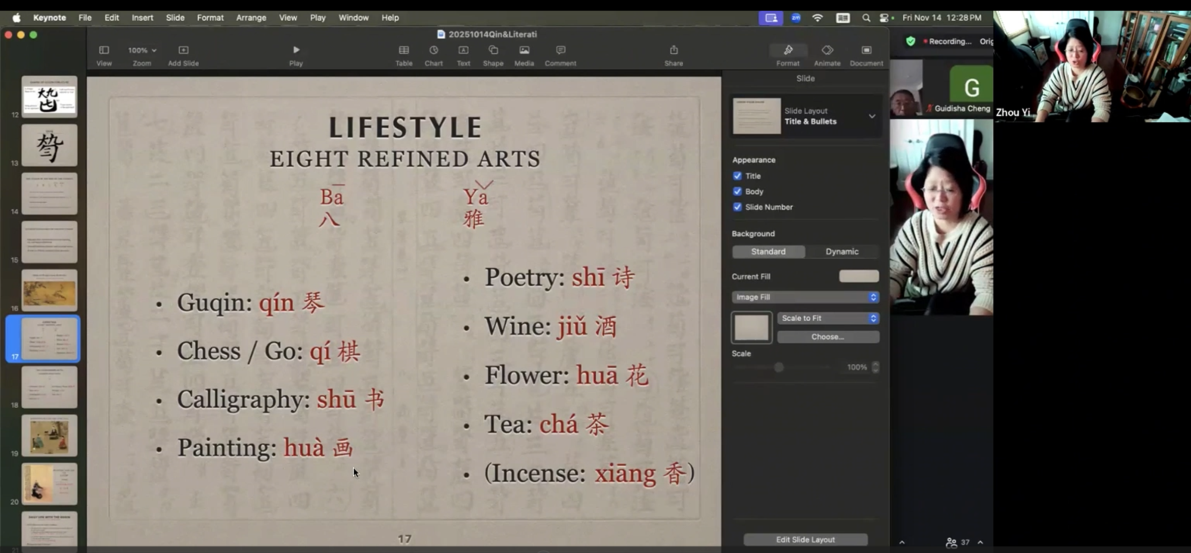The height and width of the screenshot is (553, 1191).
Task: Toggle the Body checkbox
Action: [x=737, y=192]
